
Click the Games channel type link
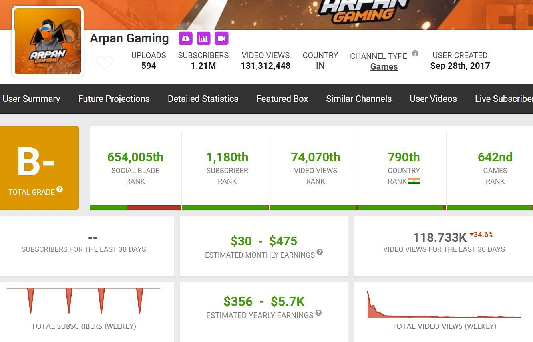pos(384,67)
